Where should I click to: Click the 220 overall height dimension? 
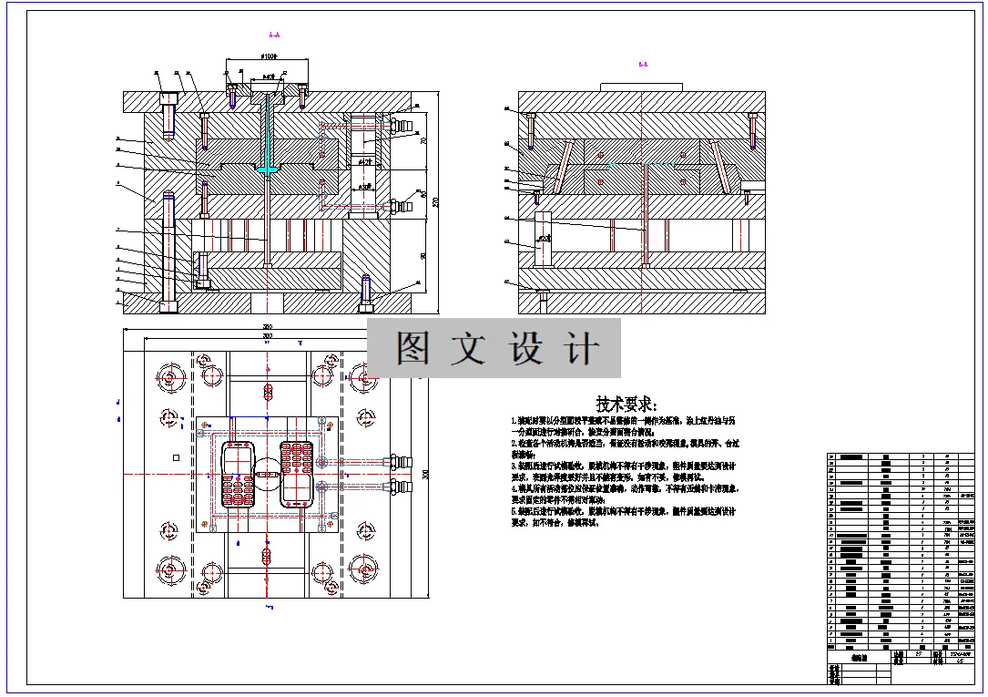[x=435, y=202]
